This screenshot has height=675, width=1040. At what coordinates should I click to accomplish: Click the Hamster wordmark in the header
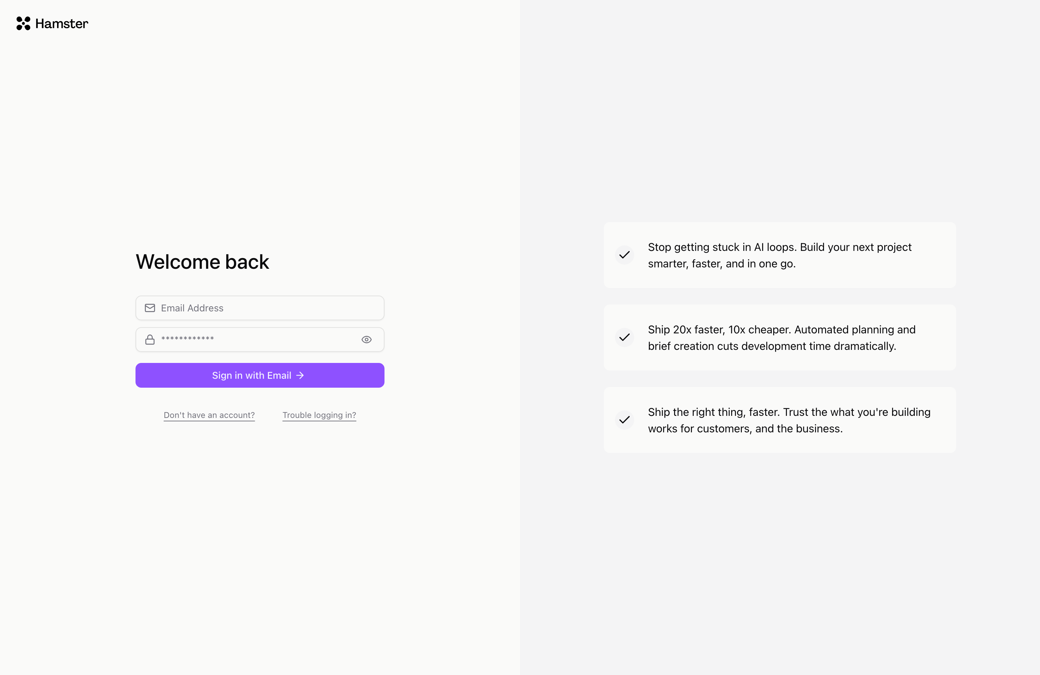(61, 24)
